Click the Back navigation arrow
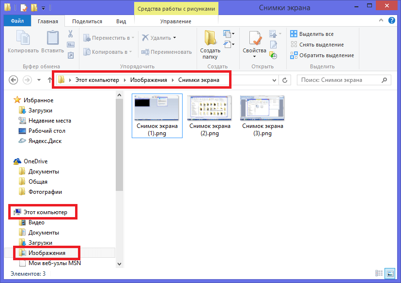This screenshot has height=283, width=401. 14,80
